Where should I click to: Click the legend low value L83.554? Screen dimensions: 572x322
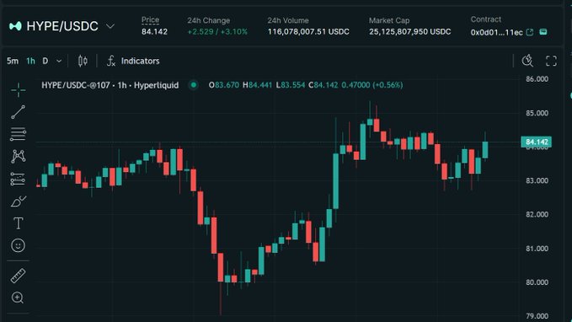point(291,85)
